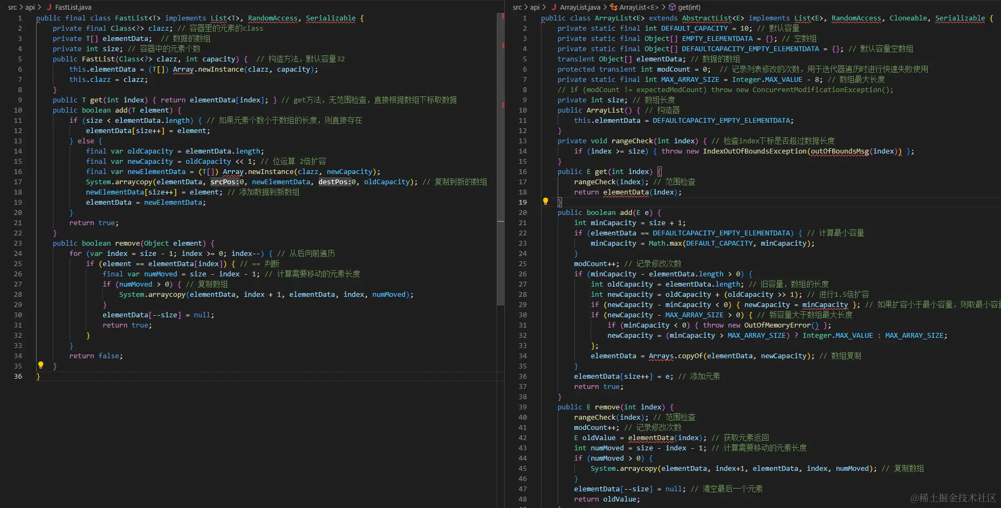Click the 'destPos:' inlay hint in FastList.java
1001x508 pixels.
point(335,182)
